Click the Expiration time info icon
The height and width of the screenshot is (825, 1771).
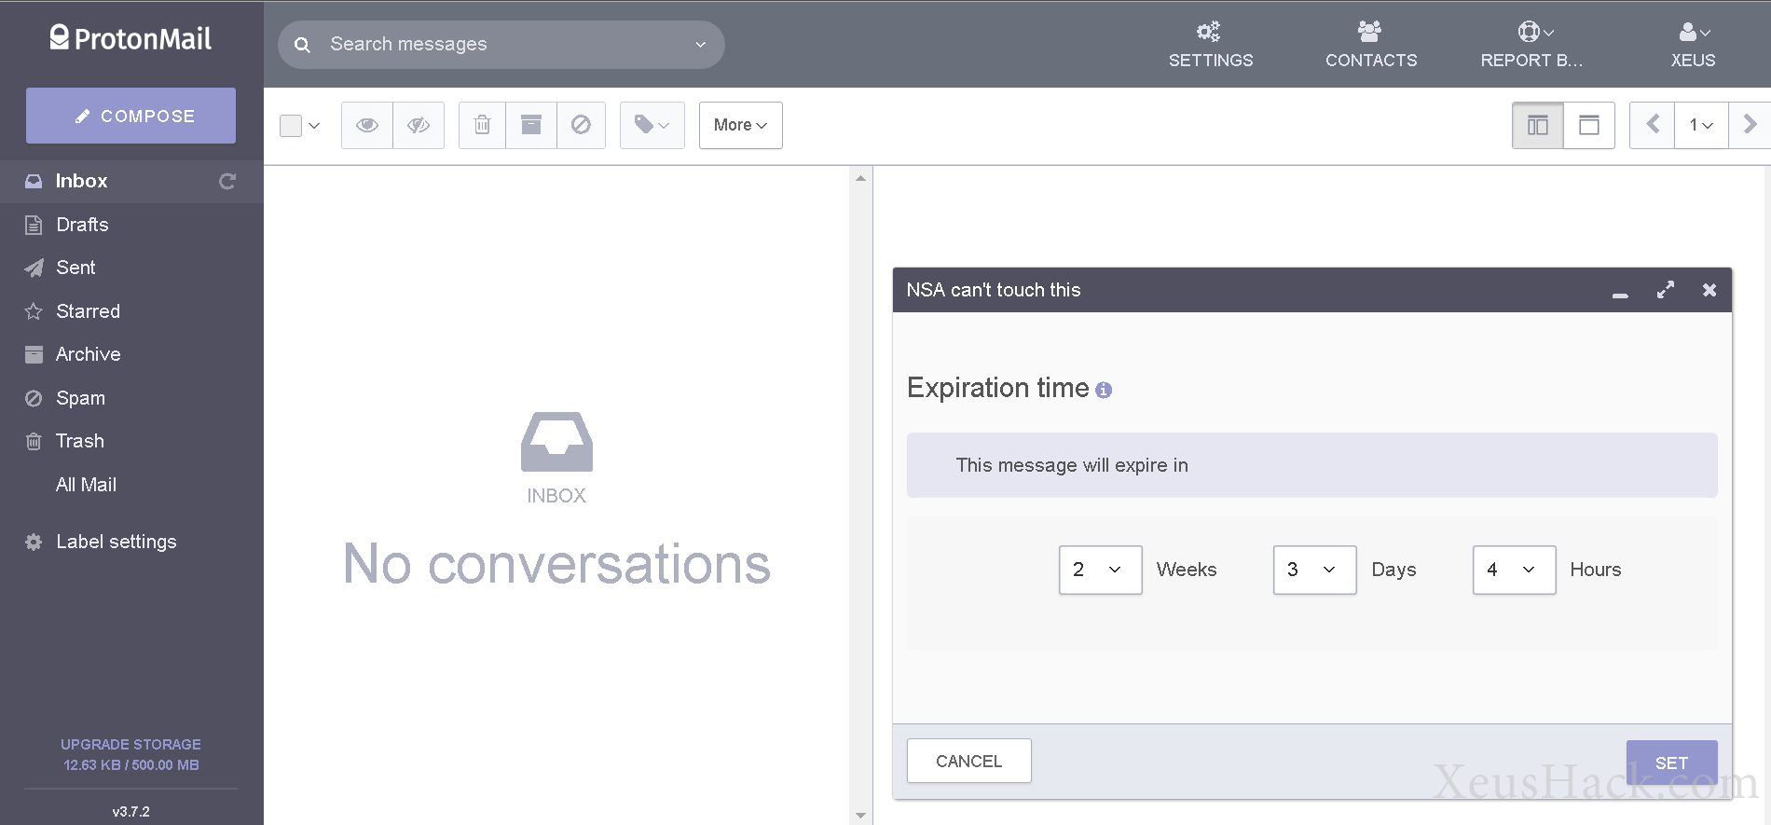1104,391
